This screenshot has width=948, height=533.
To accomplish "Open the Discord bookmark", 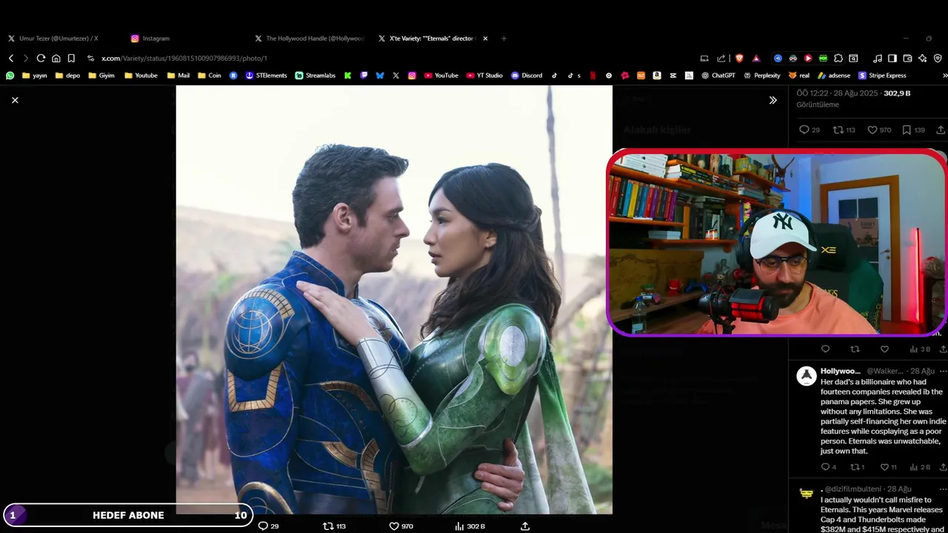I will tap(527, 76).
